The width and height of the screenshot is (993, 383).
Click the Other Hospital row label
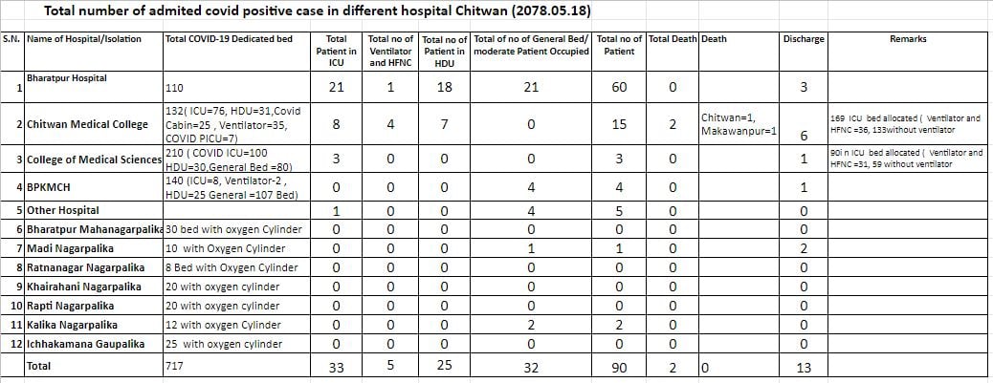click(x=63, y=210)
